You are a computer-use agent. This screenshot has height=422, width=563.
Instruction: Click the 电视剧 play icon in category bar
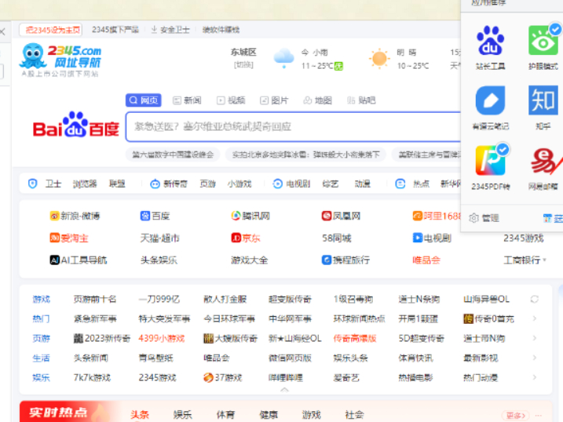point(277,184)
